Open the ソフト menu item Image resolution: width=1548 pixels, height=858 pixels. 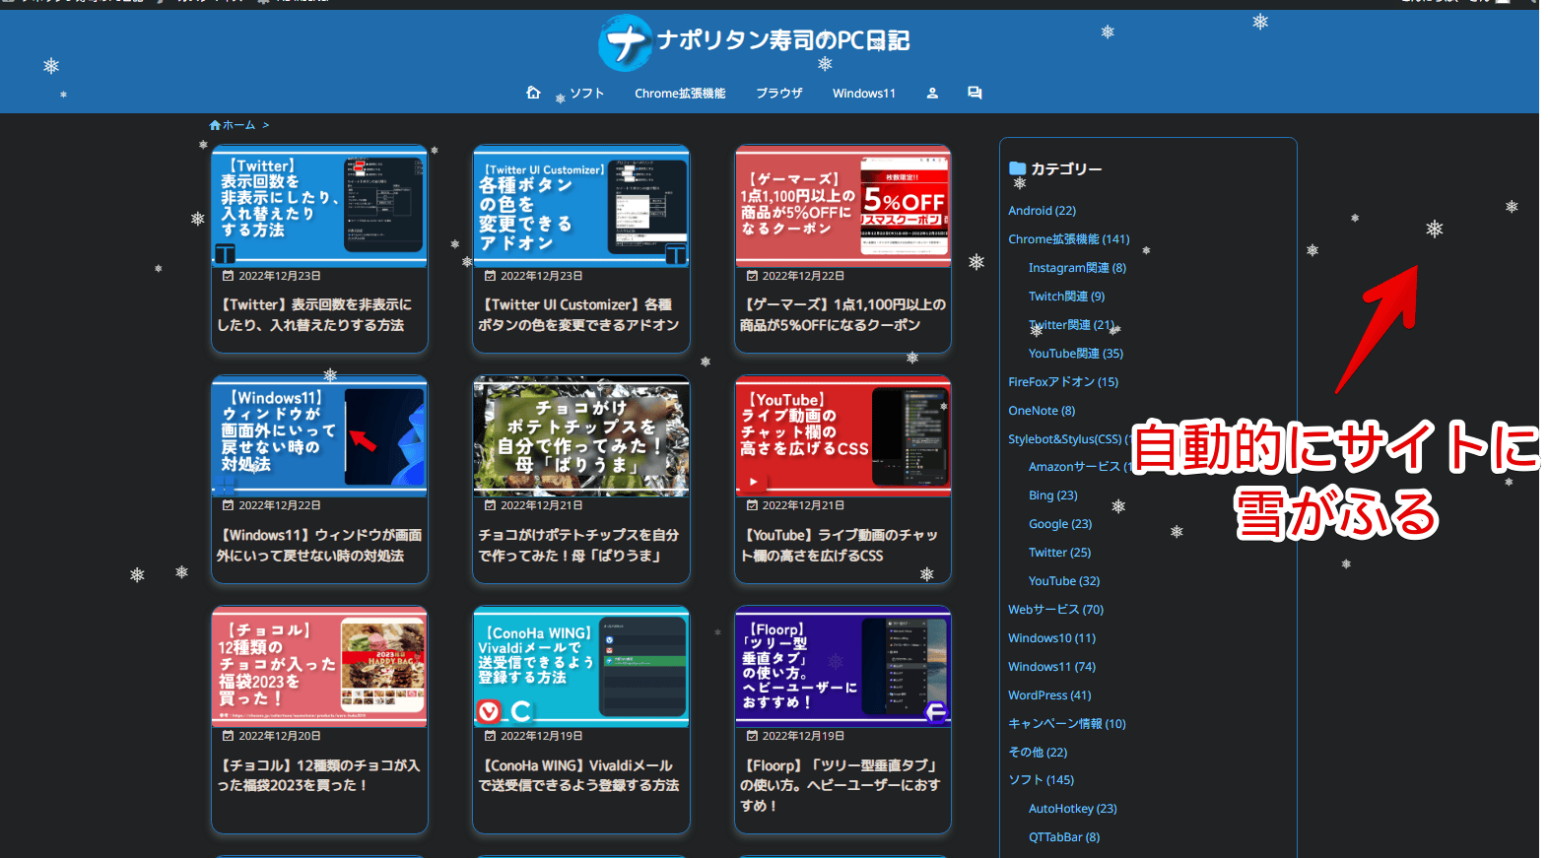pos(587,94)
